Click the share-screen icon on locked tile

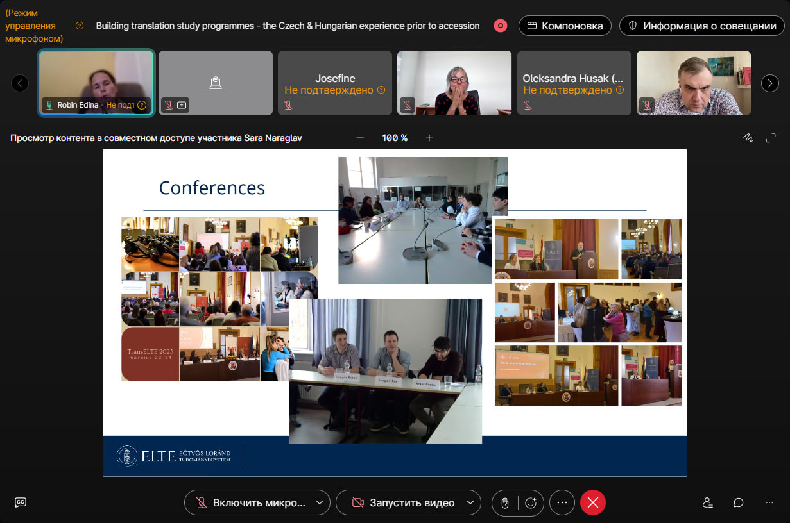tap(182, 105)
